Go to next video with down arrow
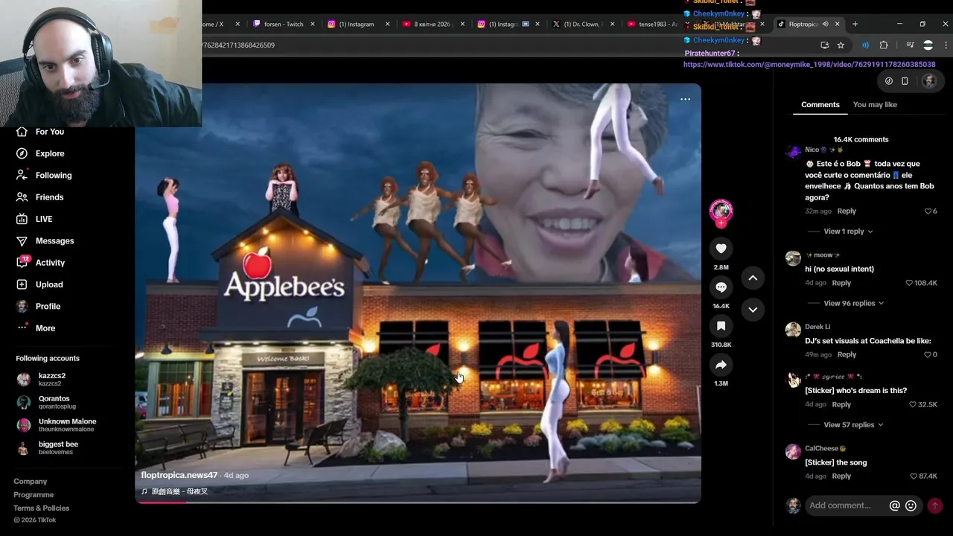 753,310
